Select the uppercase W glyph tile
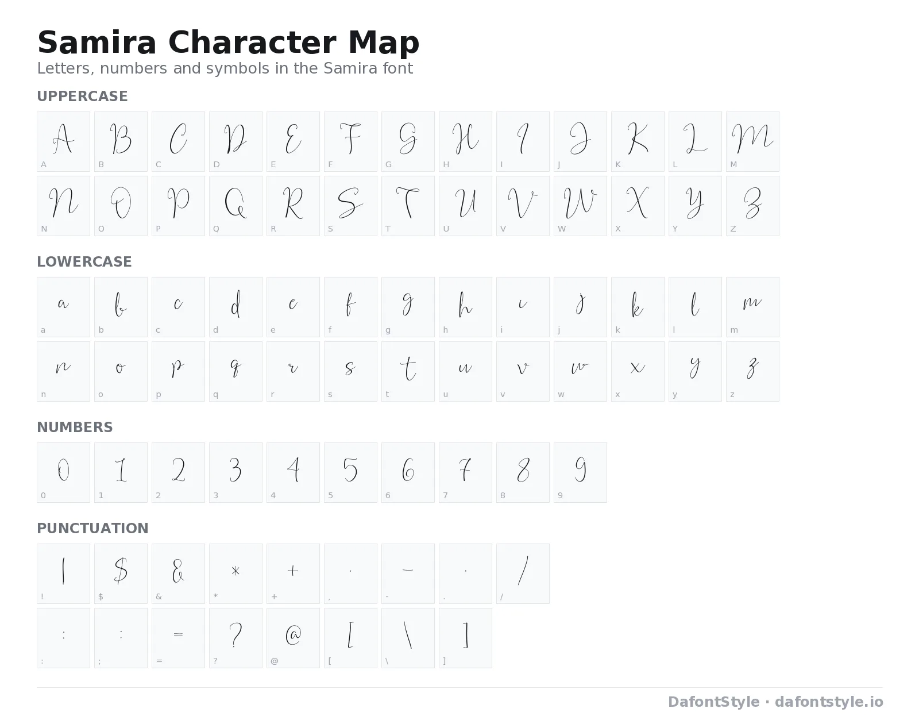 point(580,206)
